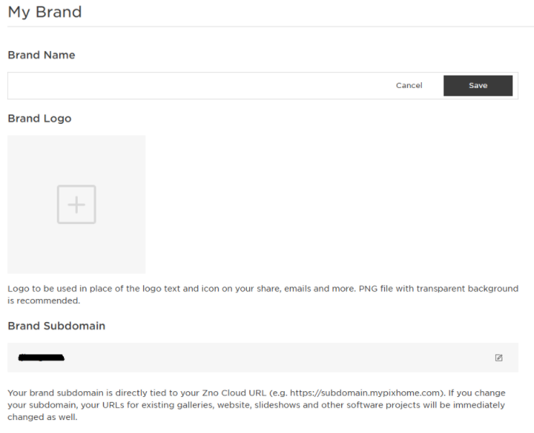Select the Brand Name section label
The width and height of the screenshot is (534, 433).
click(41, 55)
